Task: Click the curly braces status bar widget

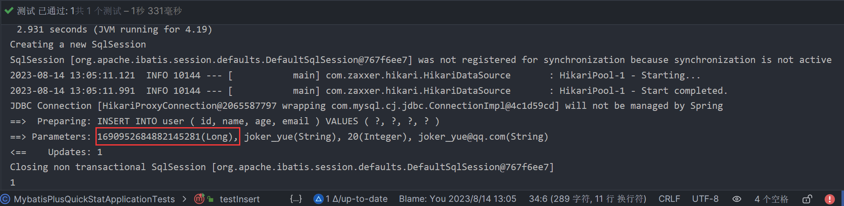Action: (296, 199)
